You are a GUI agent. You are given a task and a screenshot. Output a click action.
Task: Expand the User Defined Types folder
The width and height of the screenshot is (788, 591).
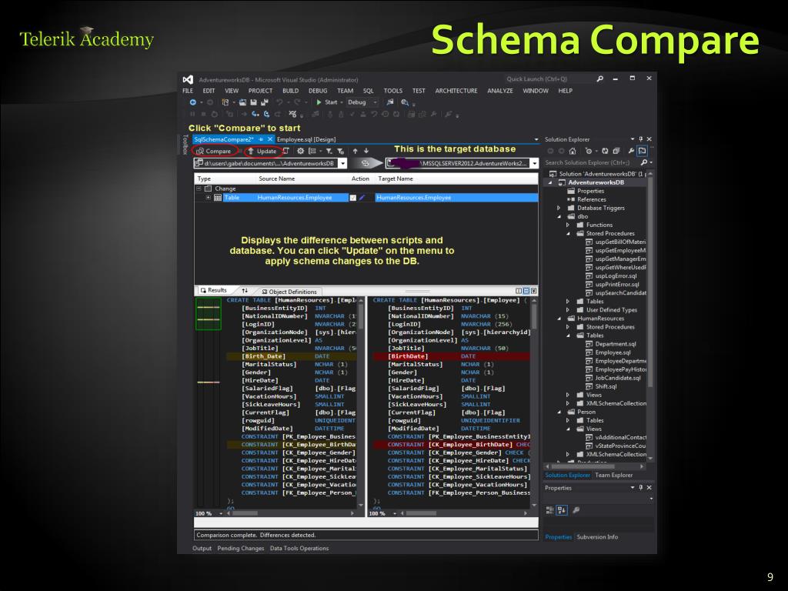tap(568, 310)
